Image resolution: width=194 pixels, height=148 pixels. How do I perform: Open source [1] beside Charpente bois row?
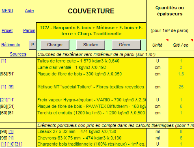tap(4, 144)
